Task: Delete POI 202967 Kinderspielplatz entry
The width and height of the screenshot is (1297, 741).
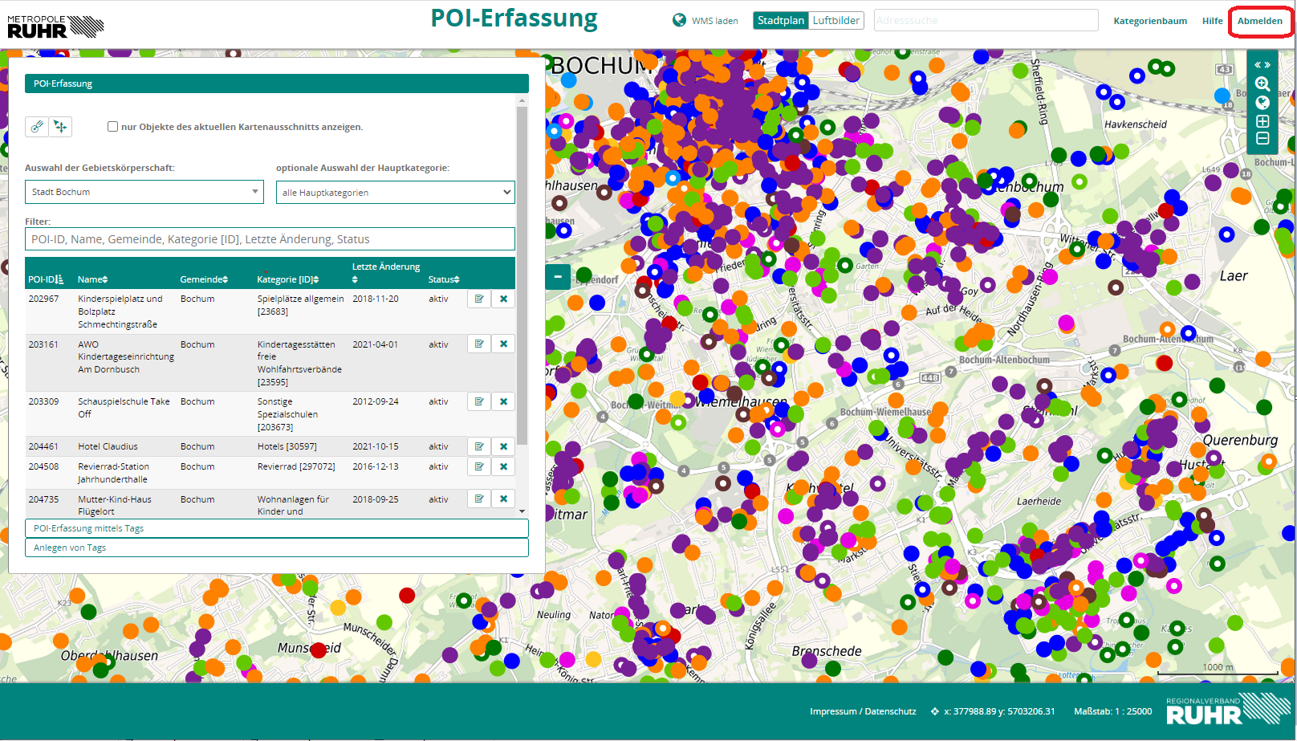Action: pyautogui.click(x=503, y=299)
